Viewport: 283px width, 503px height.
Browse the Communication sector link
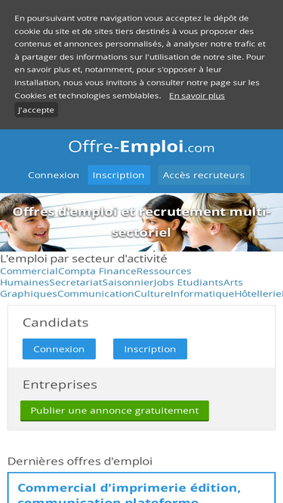(x=96, y=294)
